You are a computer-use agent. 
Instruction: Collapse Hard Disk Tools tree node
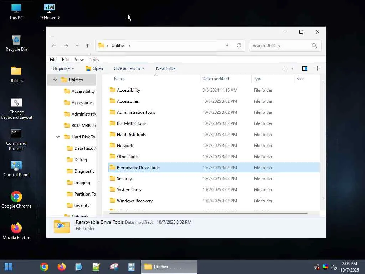pos(58,137)
